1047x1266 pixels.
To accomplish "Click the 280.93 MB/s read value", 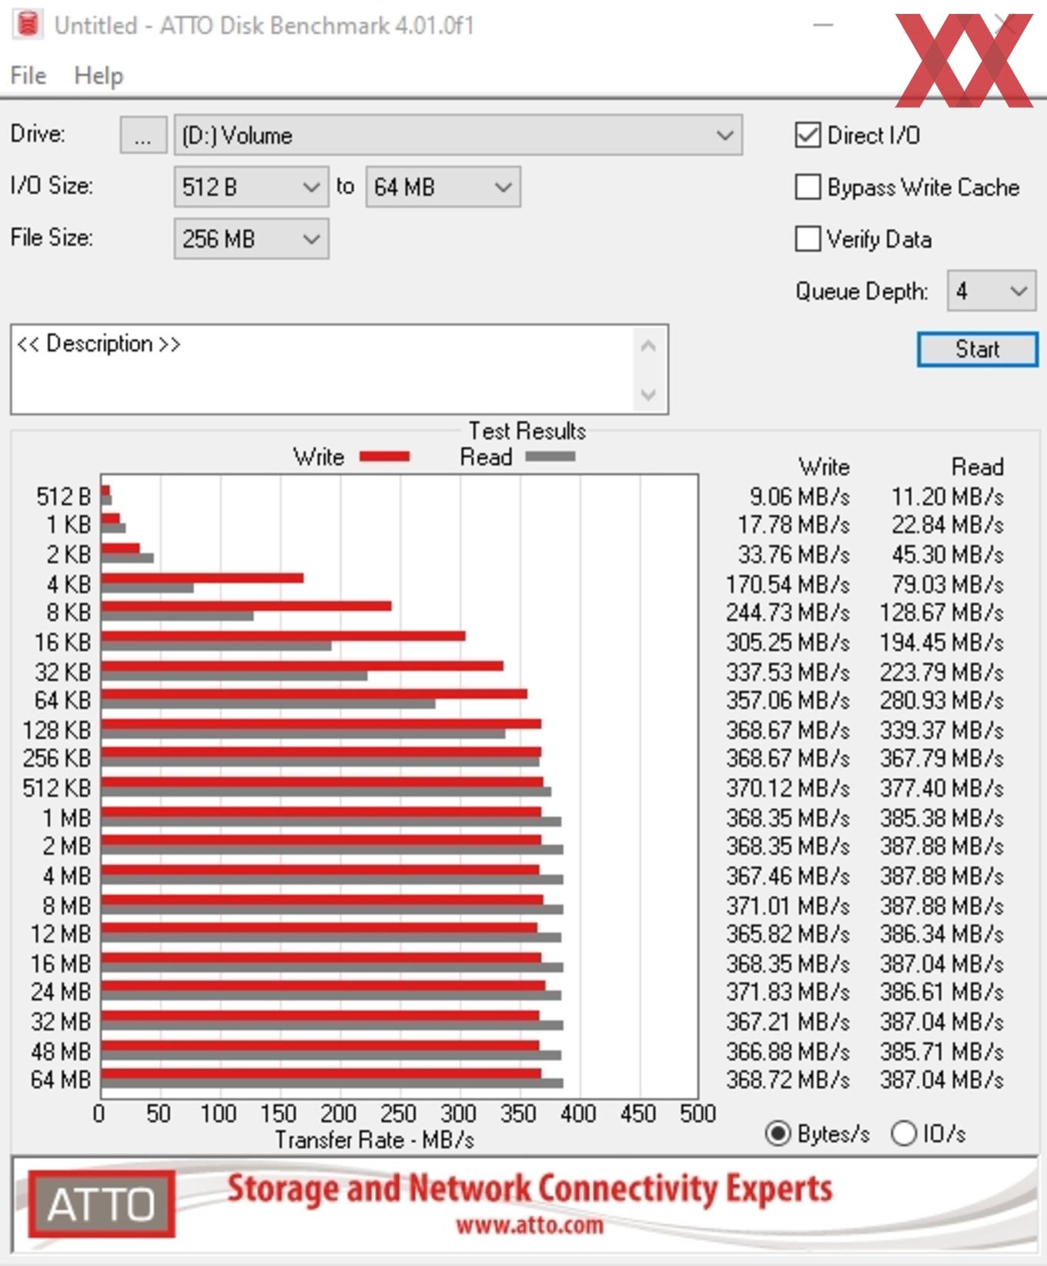I will pyautogui.click(x=942, y=700).
